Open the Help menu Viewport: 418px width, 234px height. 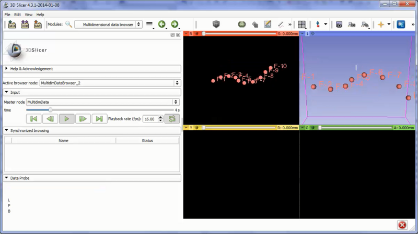(40, 15)
